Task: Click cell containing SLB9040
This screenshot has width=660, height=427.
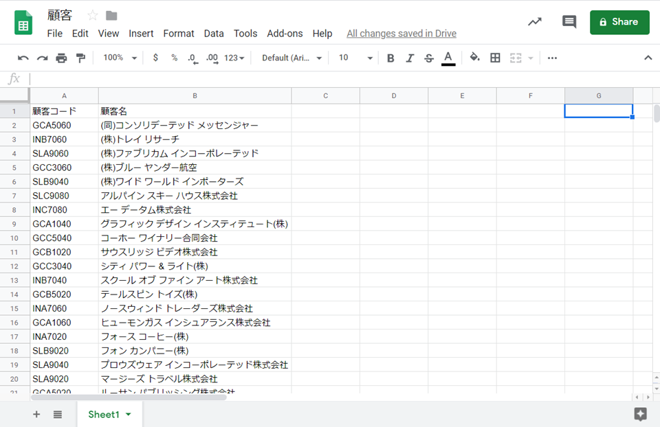Action: tap(64, 181)
